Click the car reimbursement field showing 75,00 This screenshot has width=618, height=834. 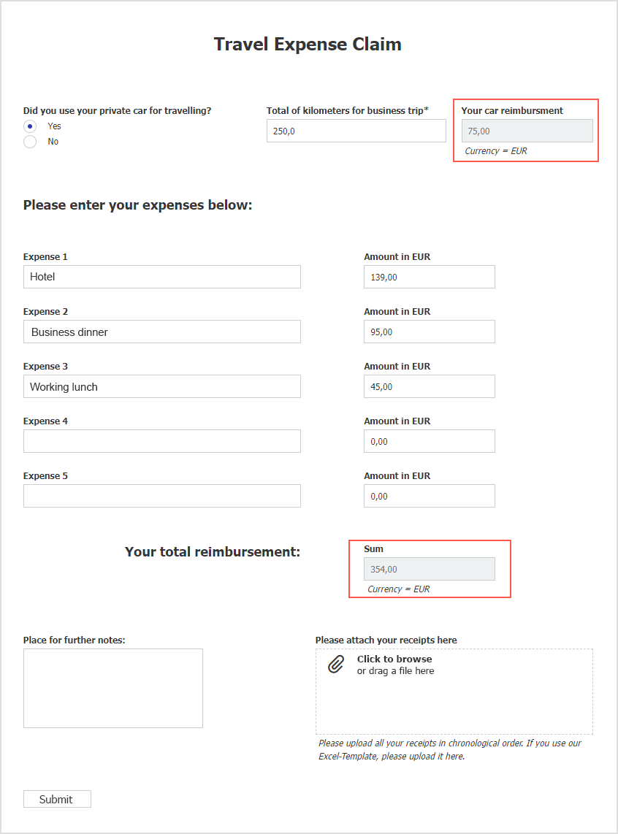click(526, 130)
